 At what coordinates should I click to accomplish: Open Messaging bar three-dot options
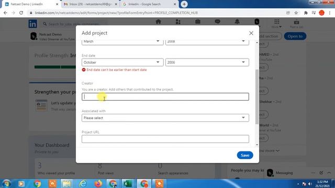313,173
